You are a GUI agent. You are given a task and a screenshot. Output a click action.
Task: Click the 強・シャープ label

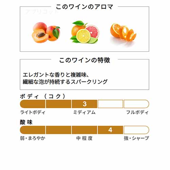click(136, 138)
